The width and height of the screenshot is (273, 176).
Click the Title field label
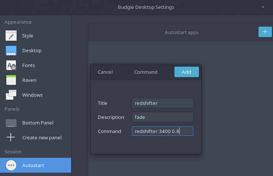pyautogui.click(x=102, y=103)
